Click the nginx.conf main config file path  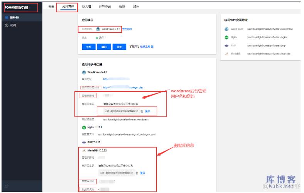pyautogui.click(x=127, y=134)
